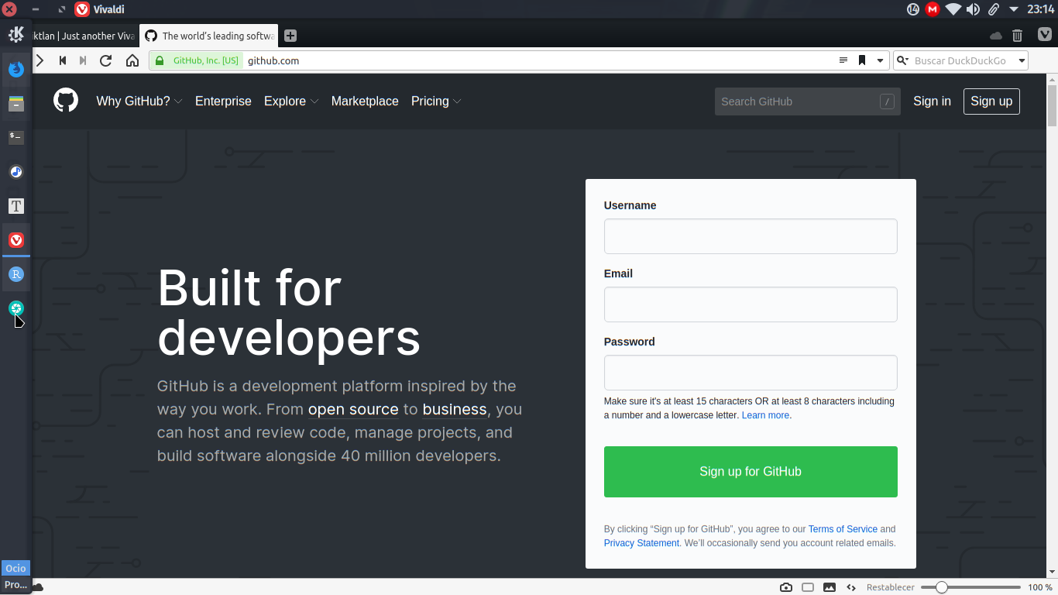Click the page vertical scrollbar thumb
This screenshot has width=1058, height=595.
pyautogui.click(x=1052, y=105)
